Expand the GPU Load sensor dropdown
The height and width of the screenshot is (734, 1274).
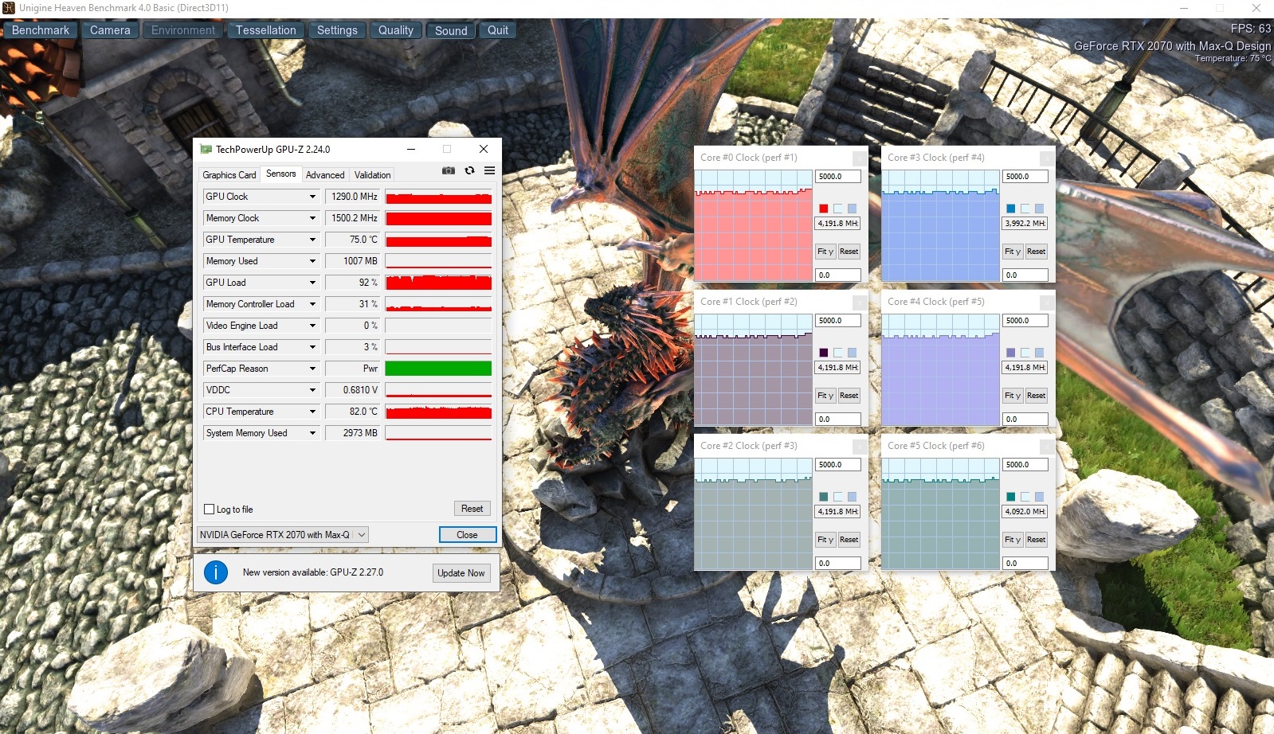pyautogui.click(x=312, y=283)
